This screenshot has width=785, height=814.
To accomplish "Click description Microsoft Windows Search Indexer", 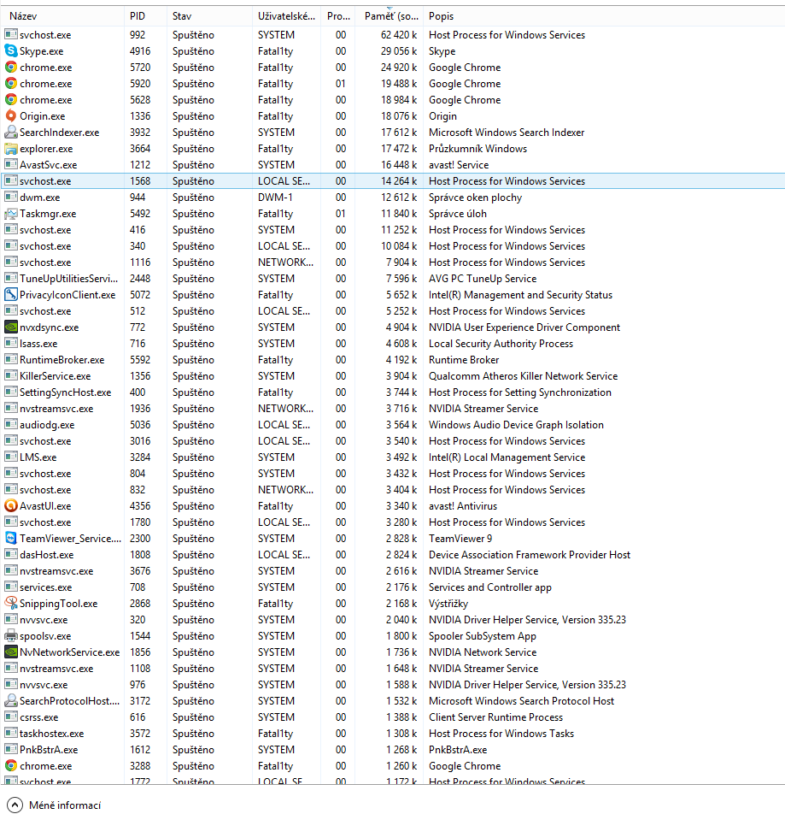I will coord(507,132).
